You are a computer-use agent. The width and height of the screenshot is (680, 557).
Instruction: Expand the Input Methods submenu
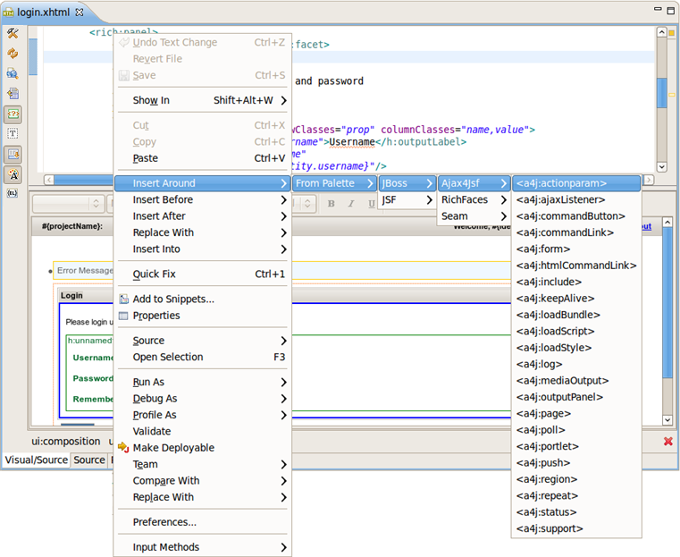203,547
